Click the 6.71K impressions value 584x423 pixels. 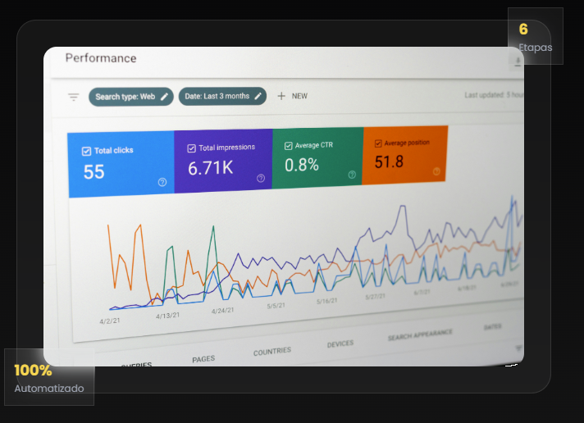(x=211, y=168)
